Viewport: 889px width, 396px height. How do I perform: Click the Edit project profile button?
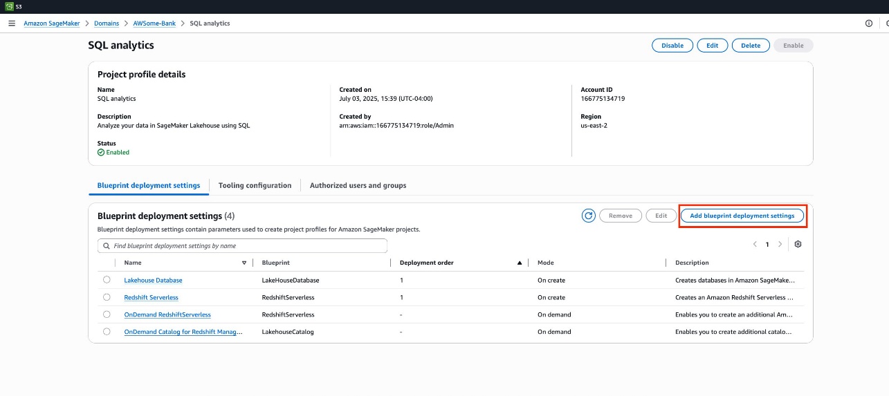[713, 46]
